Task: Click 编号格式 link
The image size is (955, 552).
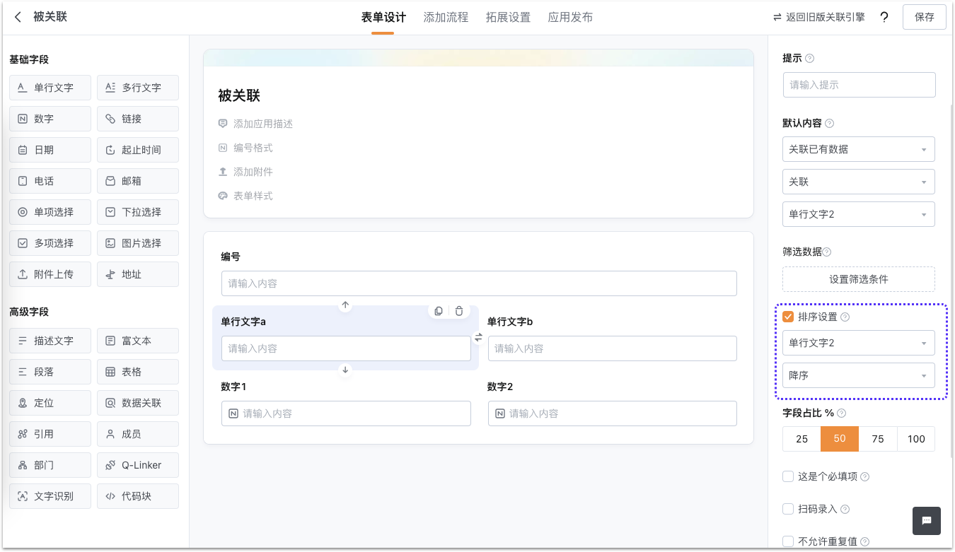Action: 245,148
